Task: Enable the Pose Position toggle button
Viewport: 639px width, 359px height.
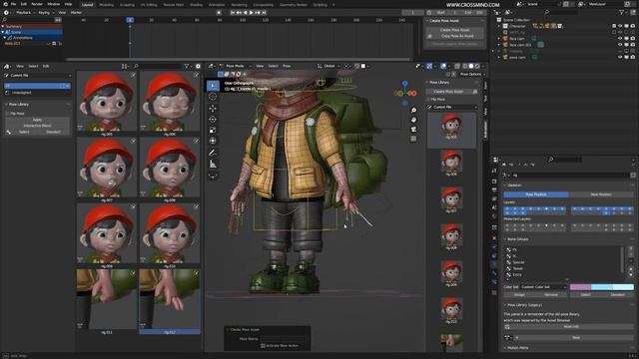Action: (x=536, y=194)
